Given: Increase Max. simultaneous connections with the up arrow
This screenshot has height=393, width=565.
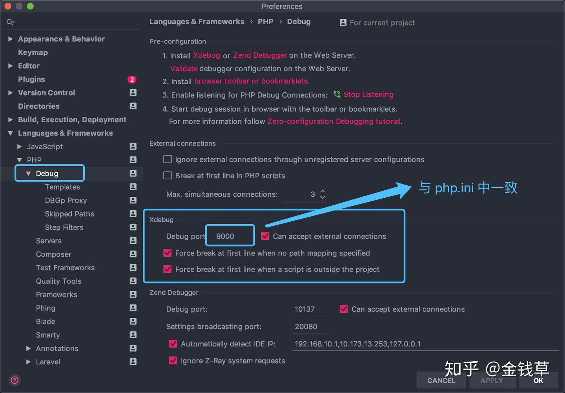Looking at the screenshot, I should [x=323, y=192].
